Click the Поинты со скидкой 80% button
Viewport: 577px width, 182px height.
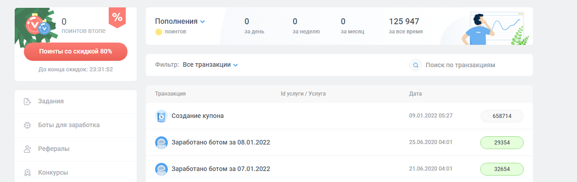click(x=76, y=52)
